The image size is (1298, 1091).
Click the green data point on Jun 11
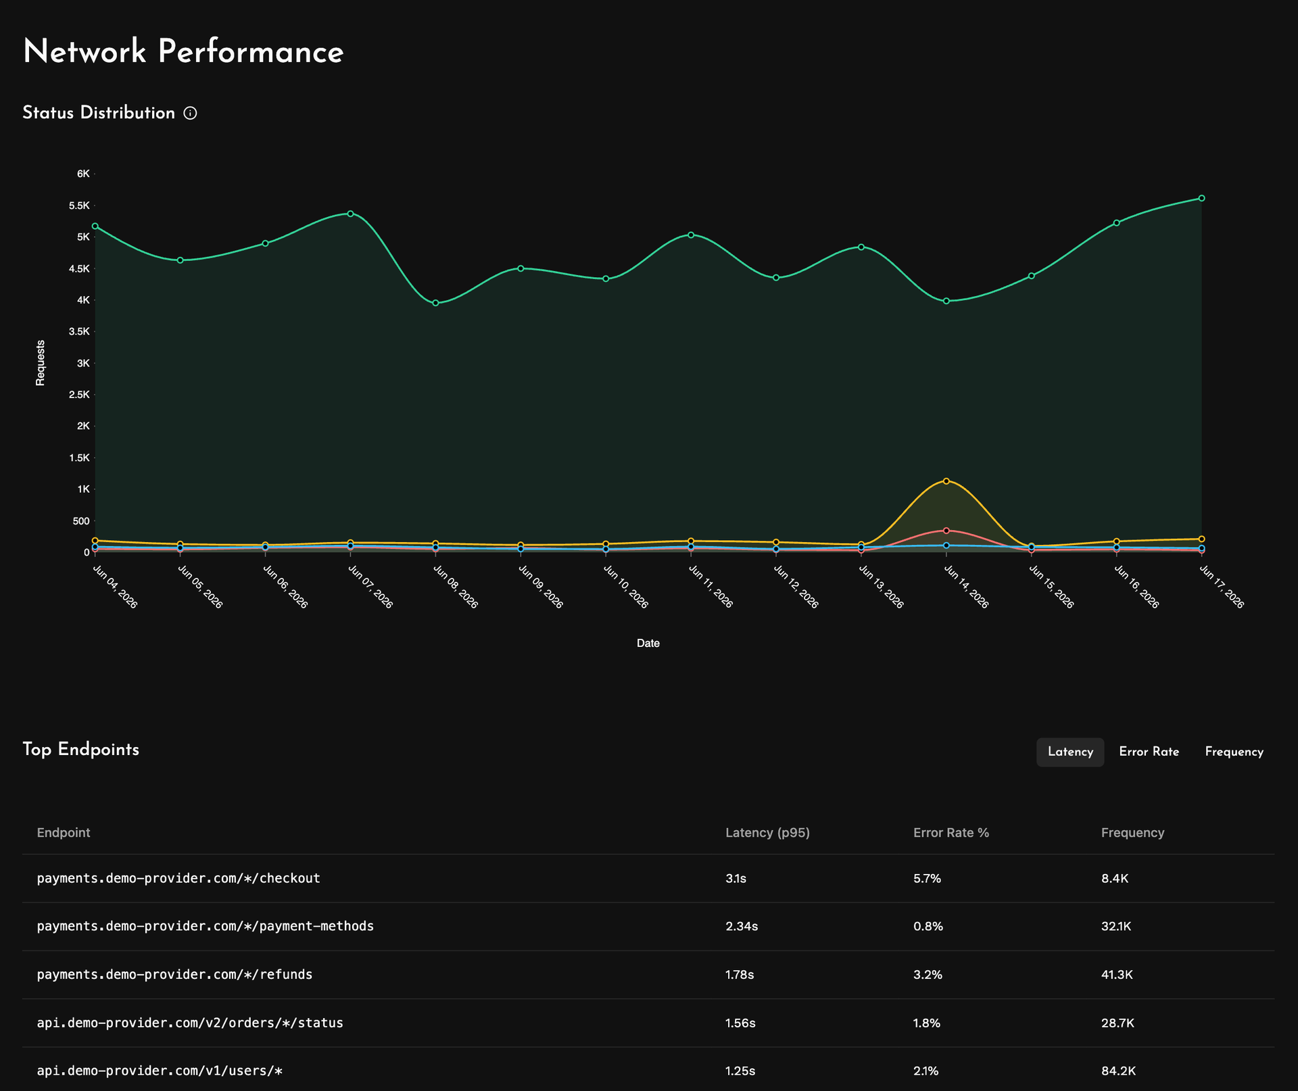(x=691, y=235)
